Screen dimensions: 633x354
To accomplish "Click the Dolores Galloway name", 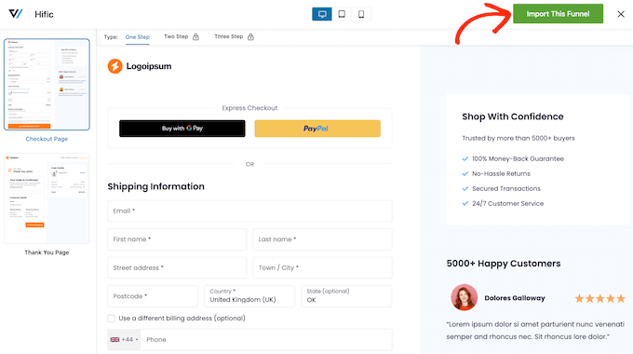I will pyautogui.click(x=515, y=298).
